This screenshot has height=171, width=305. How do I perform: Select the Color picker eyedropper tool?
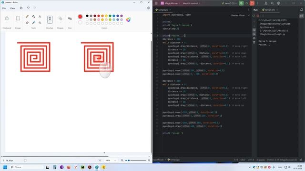coord(33,23)
